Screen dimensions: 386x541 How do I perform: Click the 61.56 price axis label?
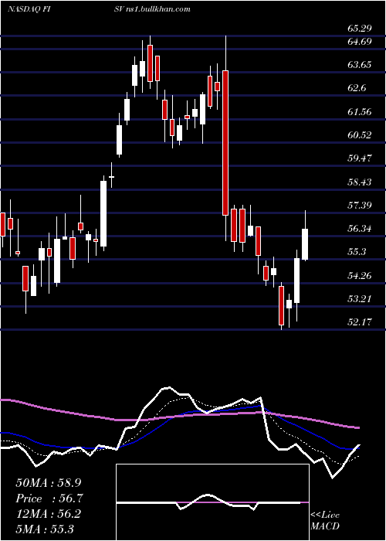pyautogui.click(x=360, y=111)
